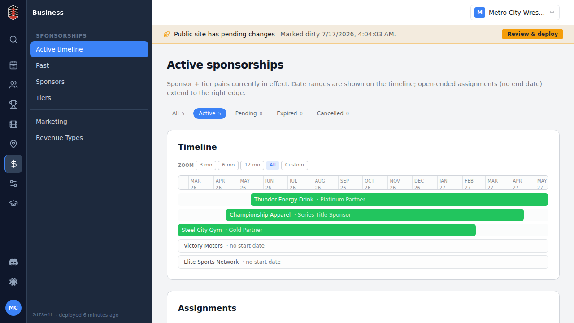Set timeline zoom to All
This screenshot has height=323, width=574.
click(273, 165)
